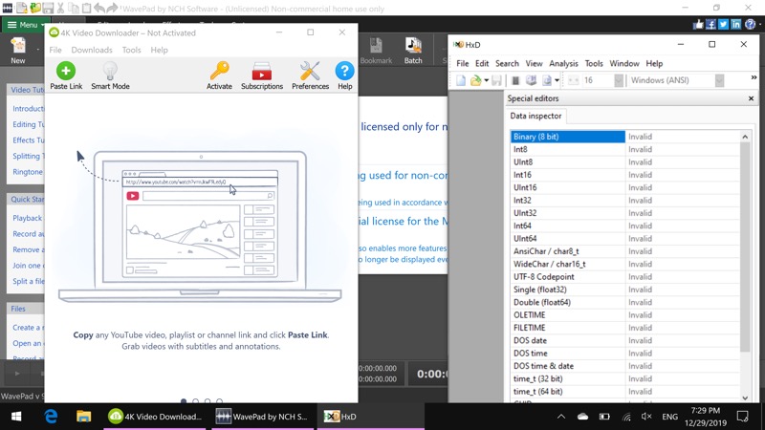The height and width of the screenshot is (430, 765).
Task: Select fourth onboarding page dot
Action: coord(220,401)
